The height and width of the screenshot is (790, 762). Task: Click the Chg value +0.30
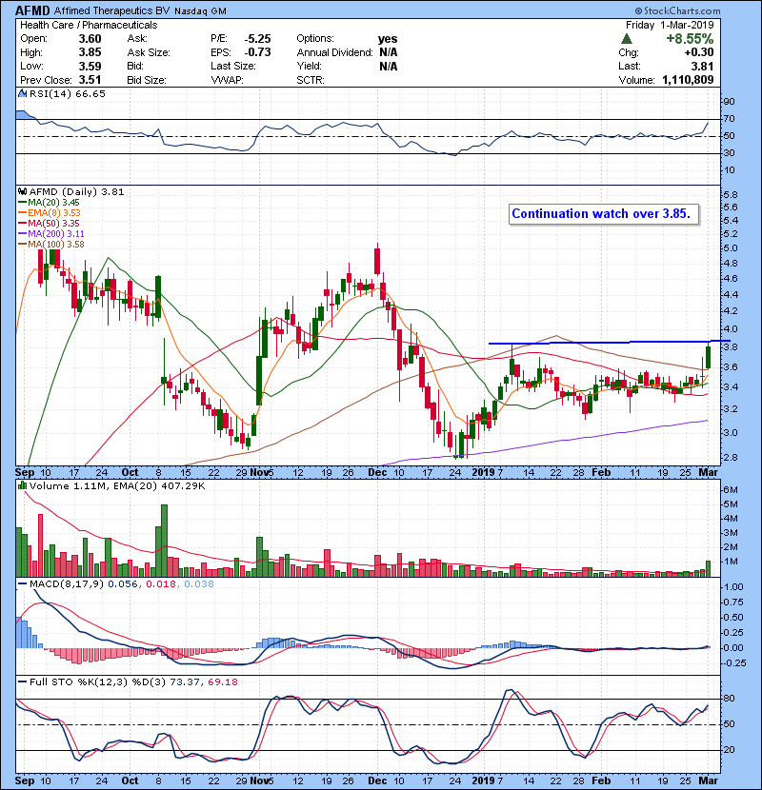699,52
